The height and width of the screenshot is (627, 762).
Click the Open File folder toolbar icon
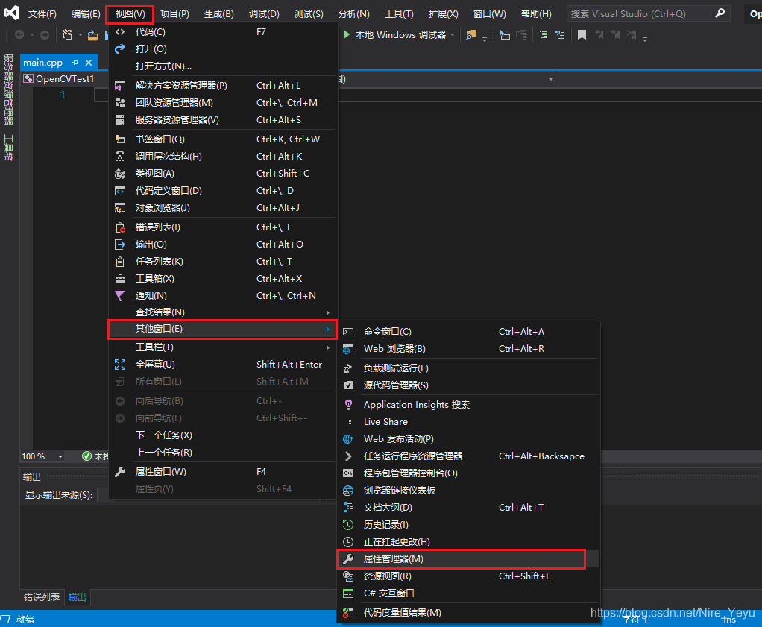pyautogui.click(x=92, y=35)
